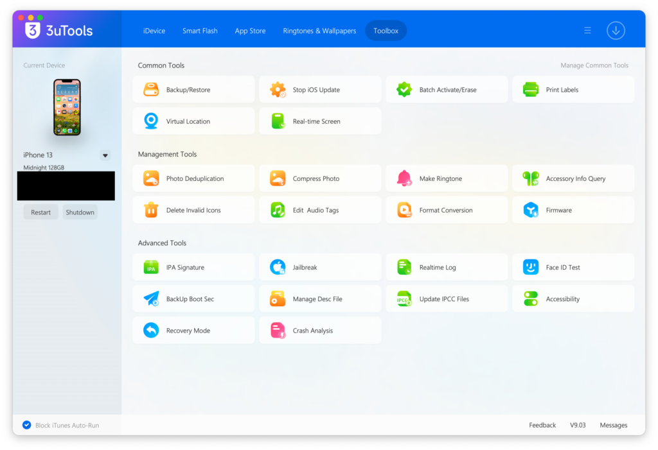This screenshot has width=658, height=450.
Task: Toggle Block iTunes Auto-Run checkbox
Action: (27, 425)
